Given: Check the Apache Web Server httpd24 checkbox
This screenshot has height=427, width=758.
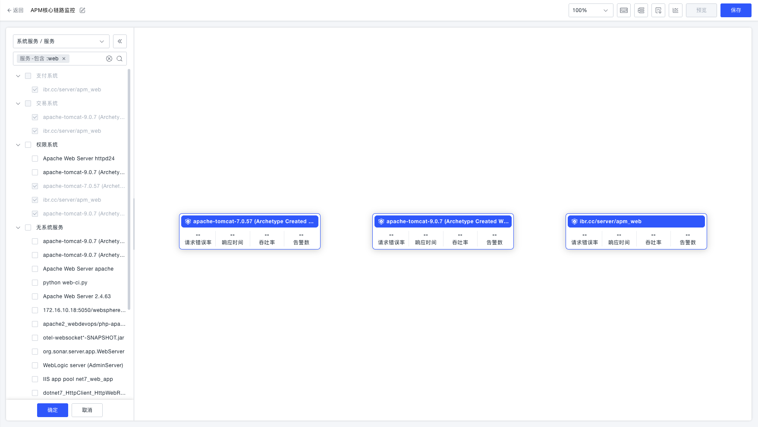Looking at the screenshot, I should [x=35, y=159].
